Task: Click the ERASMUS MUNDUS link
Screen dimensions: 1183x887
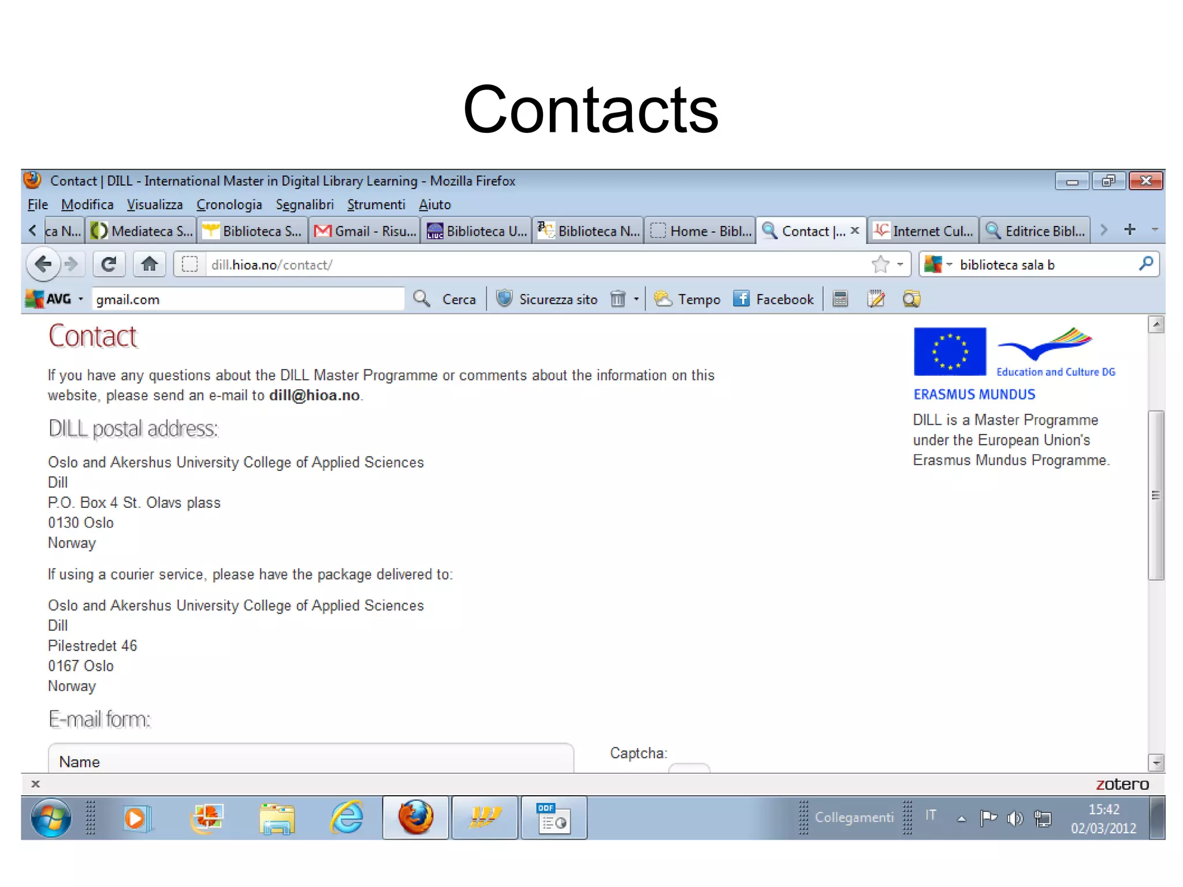Action: 974,394
